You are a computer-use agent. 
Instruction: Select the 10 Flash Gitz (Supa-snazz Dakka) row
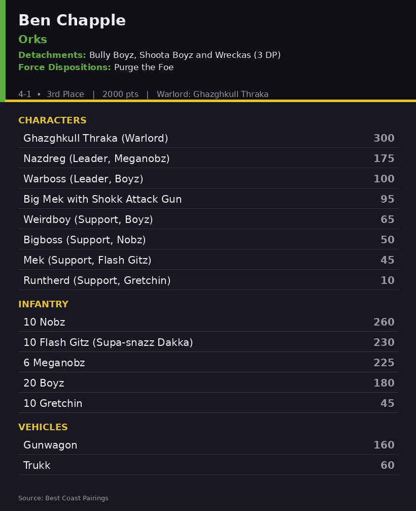point(209,342)
